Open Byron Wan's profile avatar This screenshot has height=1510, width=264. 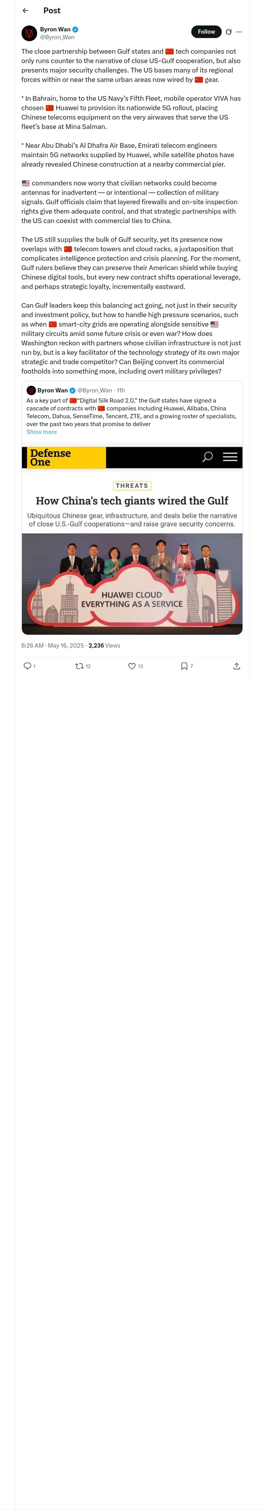(x=29, y=33)
